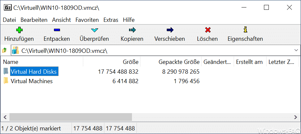
Task: Click the Virtual Hard Disks folder icon
Action: 6,71
